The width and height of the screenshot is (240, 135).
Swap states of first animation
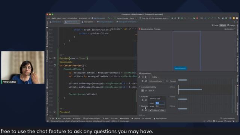coord(146,81)
